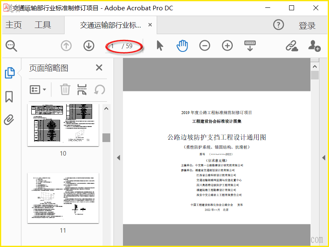Delete selected pages with trash icon

pos(65,89)
